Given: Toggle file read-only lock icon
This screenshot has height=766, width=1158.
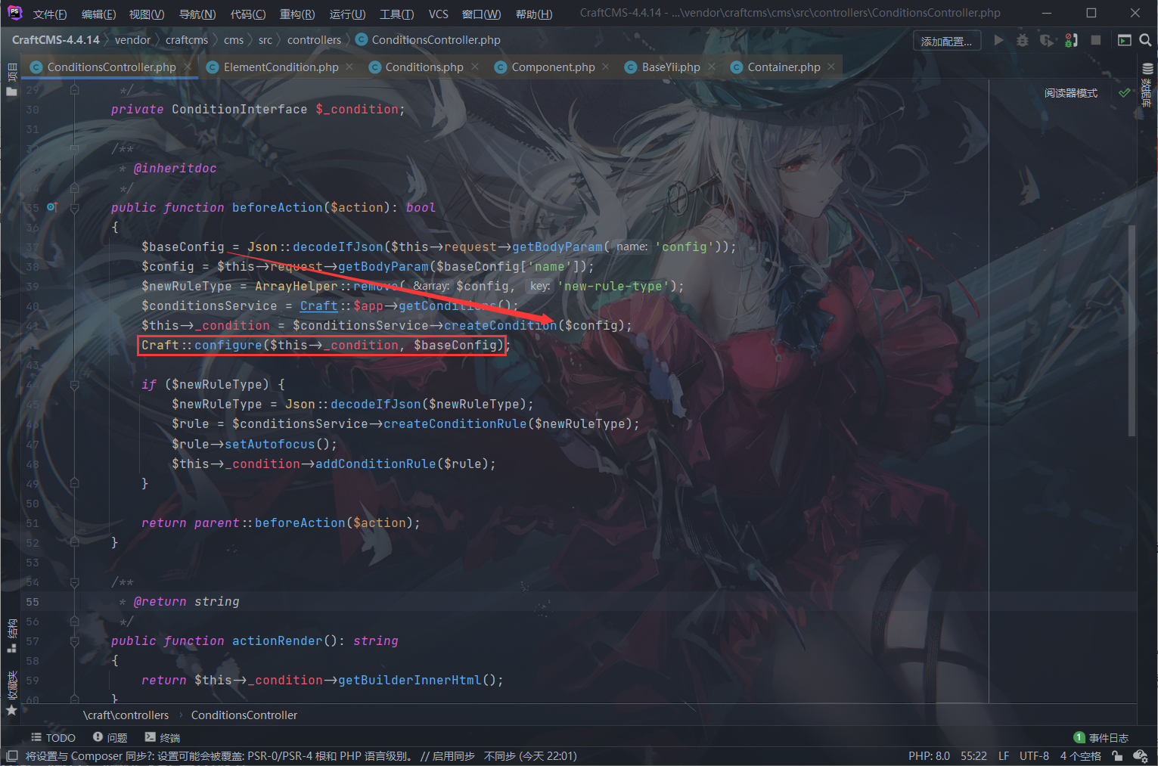Looking at the screenshot, I should [x=1117, y=755].
